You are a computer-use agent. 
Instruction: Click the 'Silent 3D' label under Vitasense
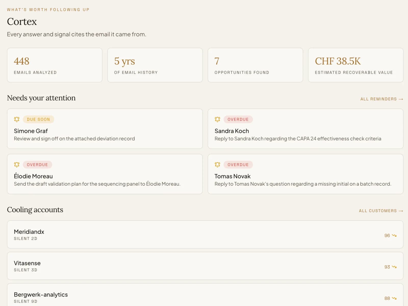coord(25,270)
